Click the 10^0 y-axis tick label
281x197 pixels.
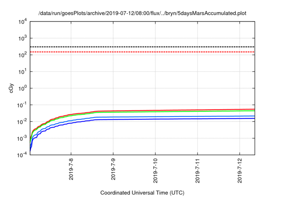click(22, 88)
